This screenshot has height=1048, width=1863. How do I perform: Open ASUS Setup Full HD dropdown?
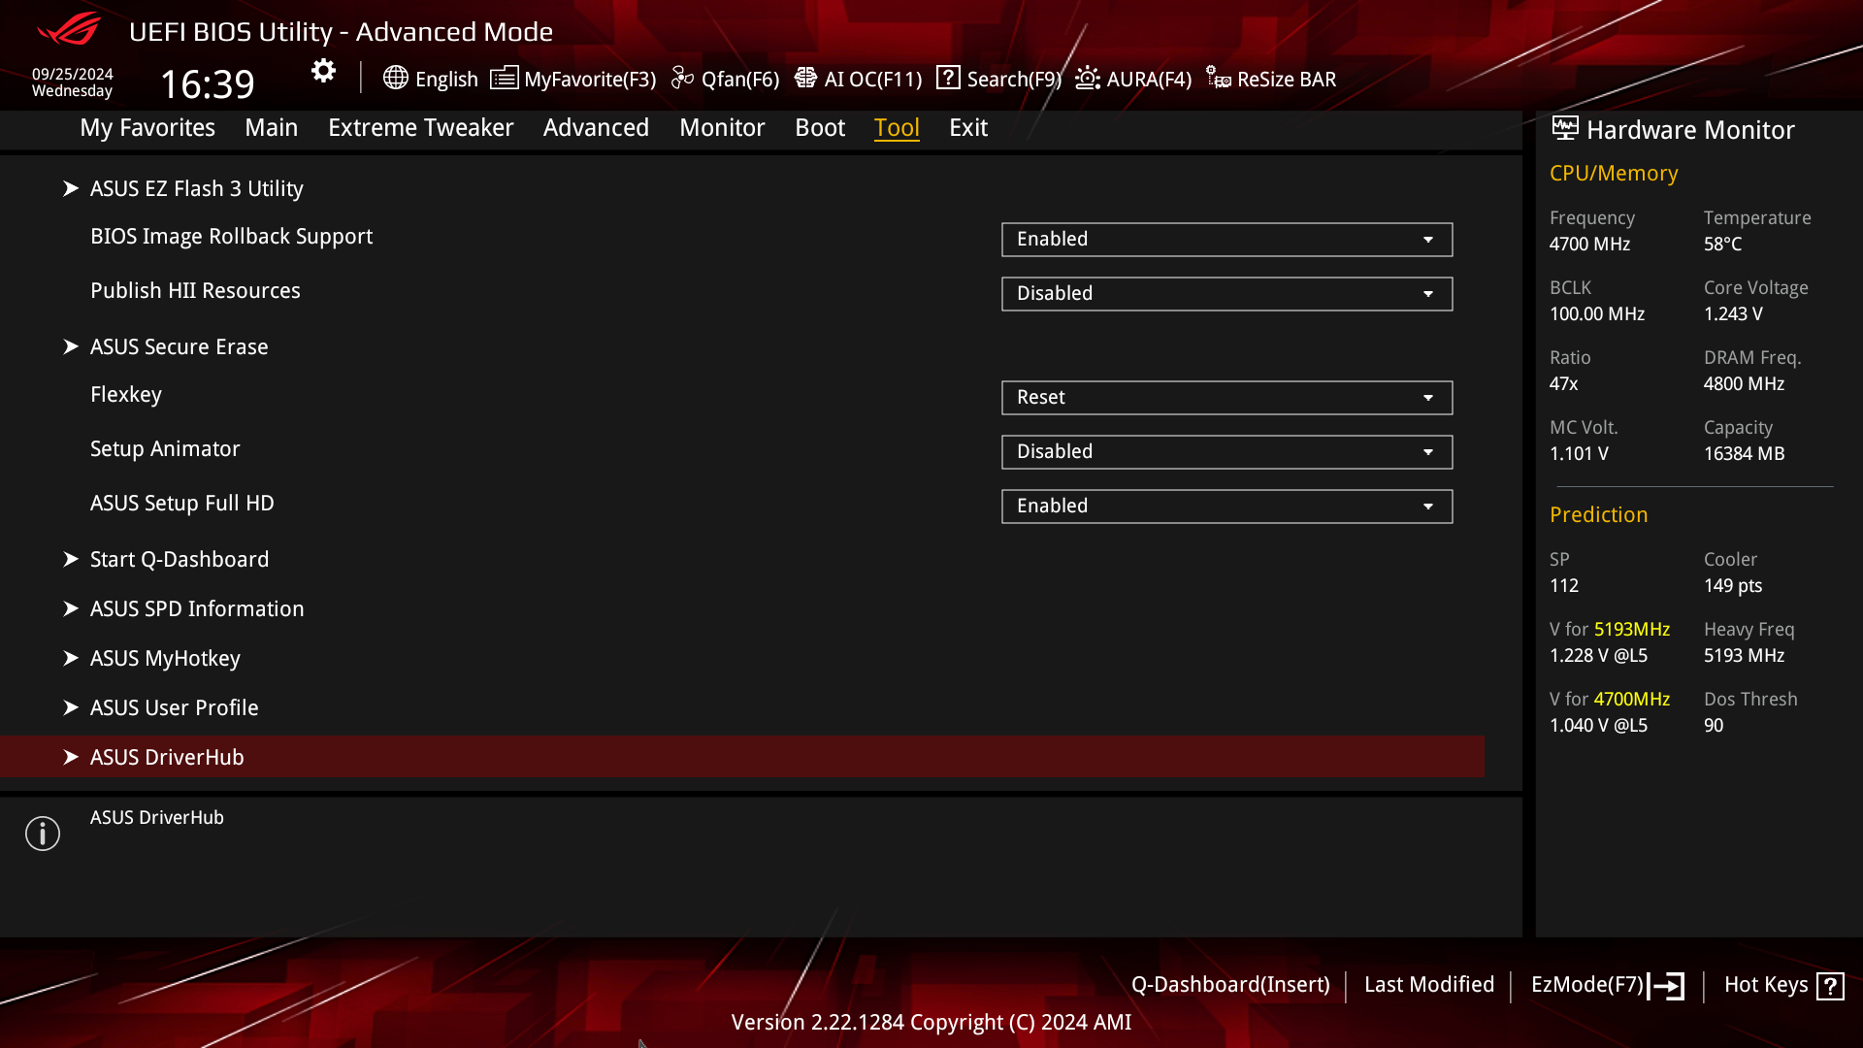pyautogui.click(x=1226, y=507)
